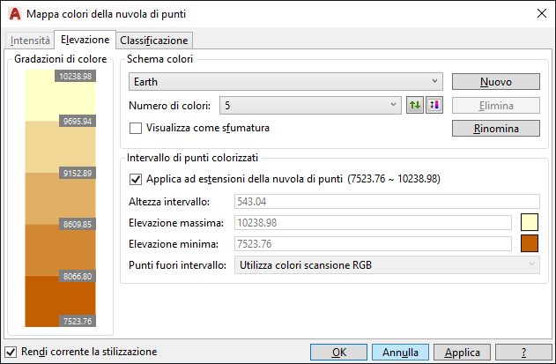Click the Nuovo button
The image size is (556, 364).
496,82
